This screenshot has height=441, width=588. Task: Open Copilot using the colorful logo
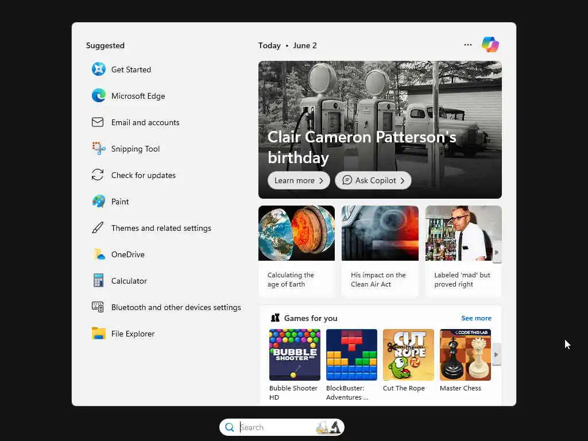coord(490,45)
